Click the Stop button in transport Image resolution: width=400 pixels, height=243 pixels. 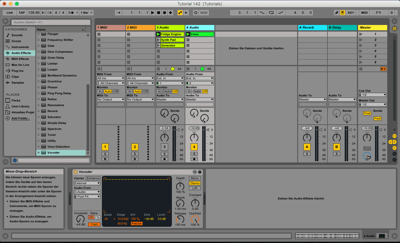pyautogui.click(x=158, y=13)
